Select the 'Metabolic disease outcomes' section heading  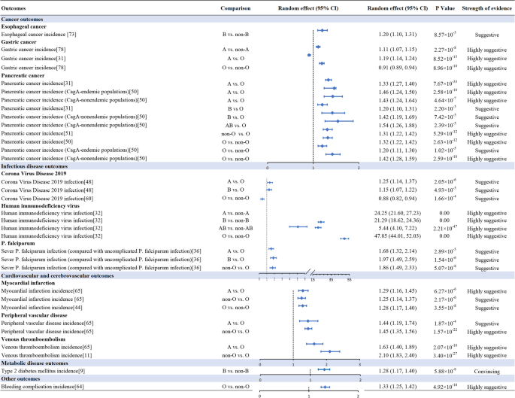pos(35,363)
